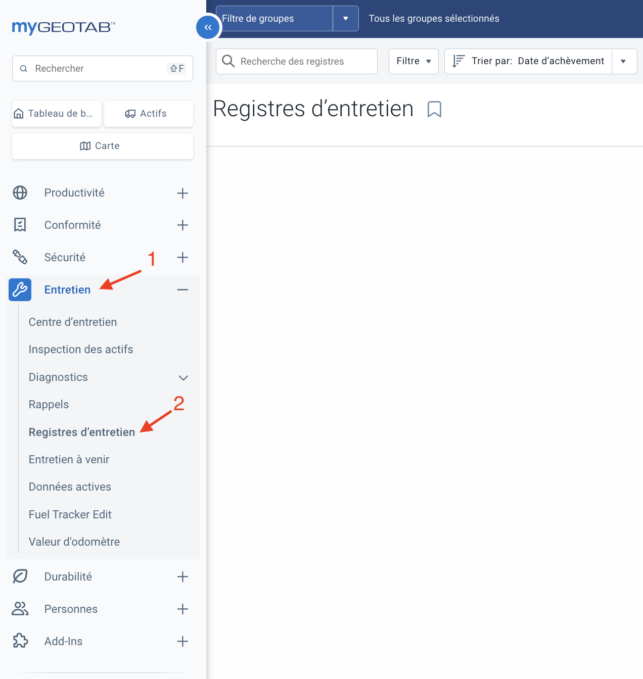The width and height of the screenshot is (643, 679).
Task: Click the Sécurité icon
Action: tap(20, 257)
